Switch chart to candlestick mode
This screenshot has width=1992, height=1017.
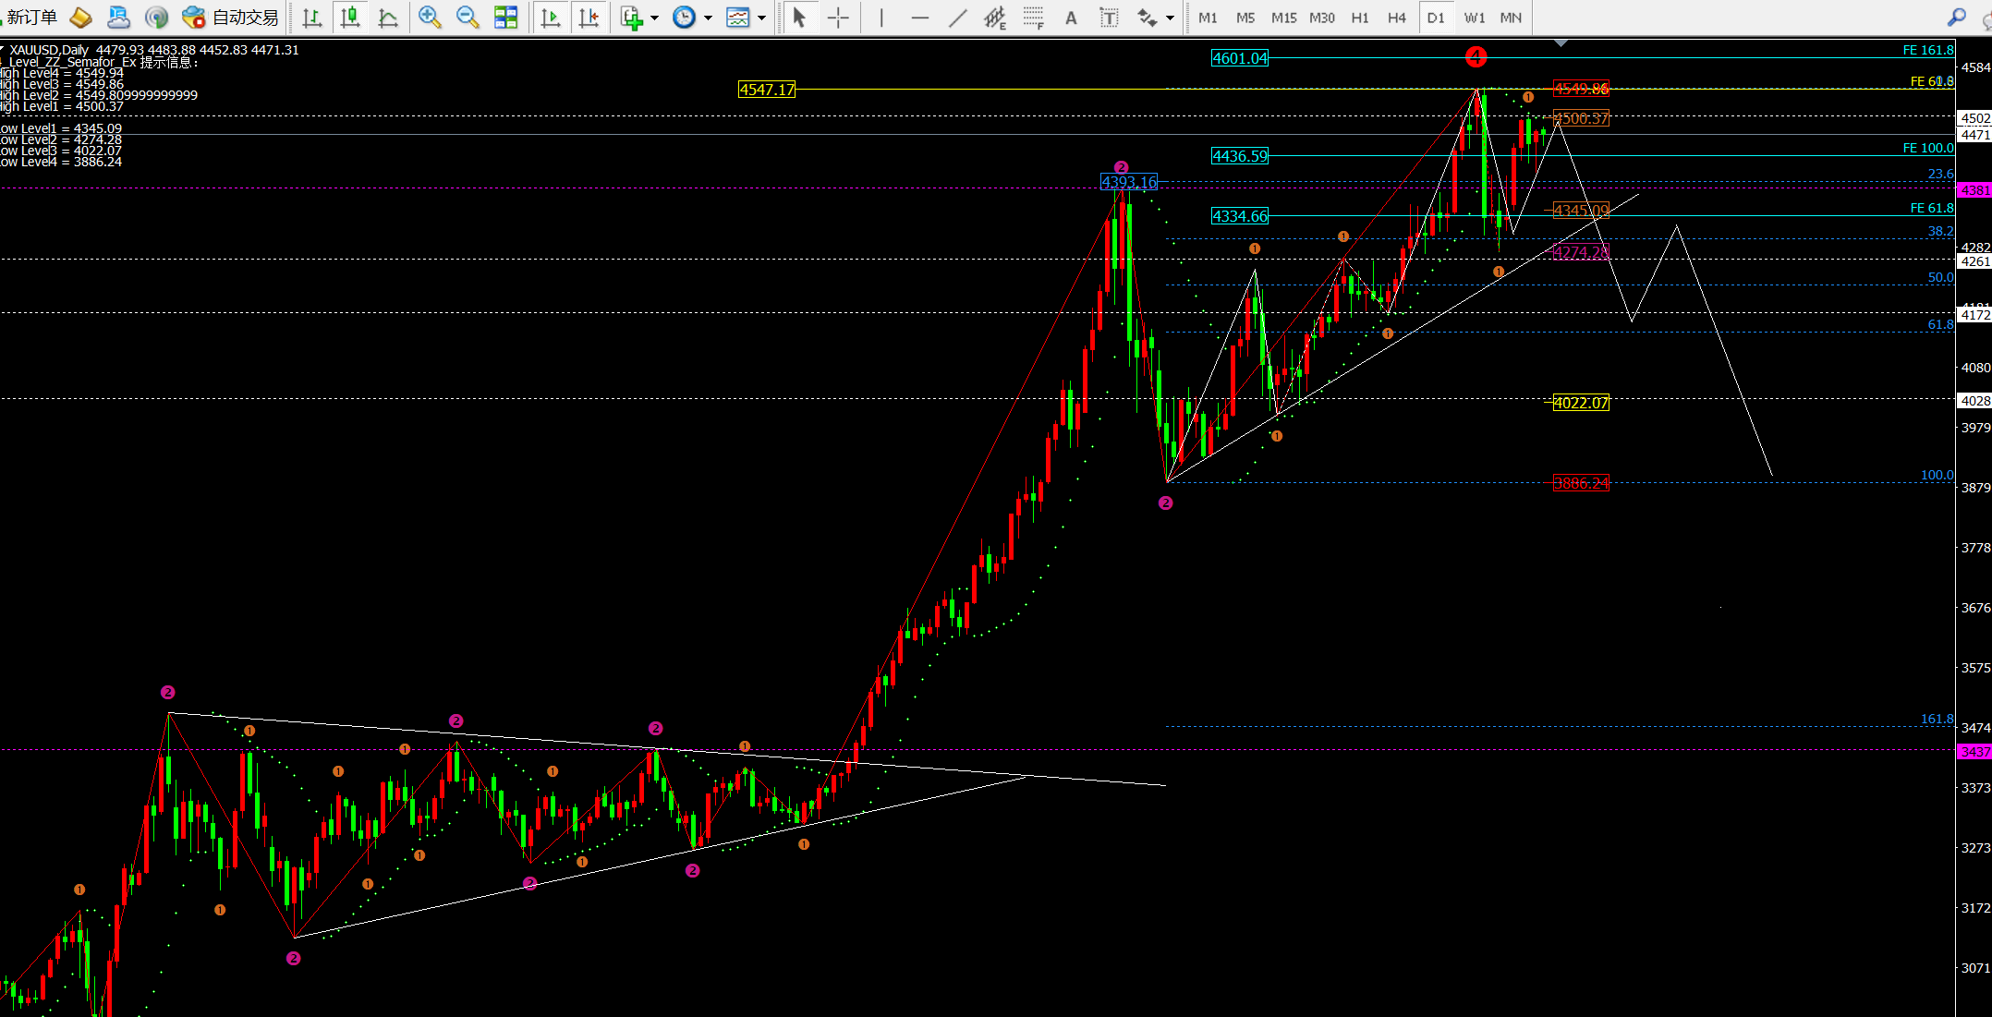pyautogui.click(x=350, y=17)
